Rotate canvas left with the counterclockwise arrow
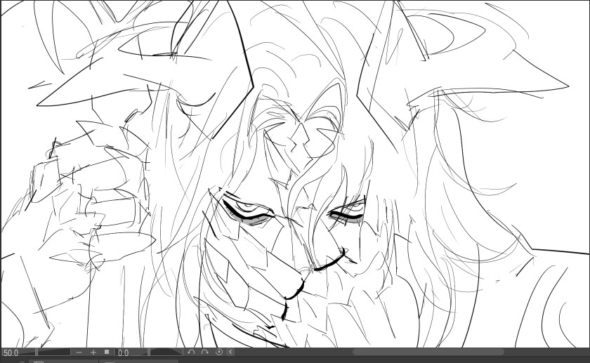This screenshot has height=363, width=590. [x=191, y=352]
